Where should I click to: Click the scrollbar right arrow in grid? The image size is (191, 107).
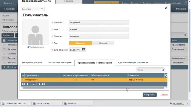[166, 88]
